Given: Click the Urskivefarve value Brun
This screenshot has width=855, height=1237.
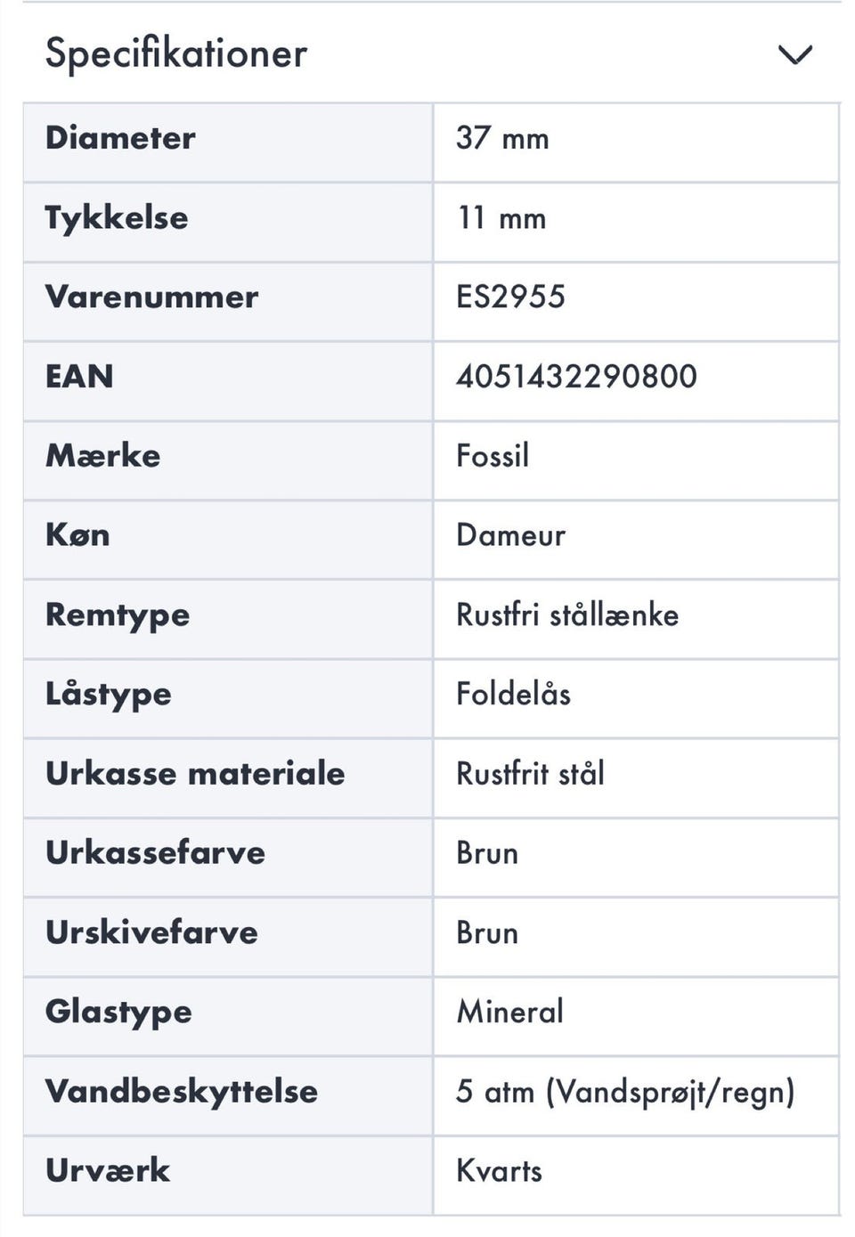Looking at the screenshot, I should point(487,932).
